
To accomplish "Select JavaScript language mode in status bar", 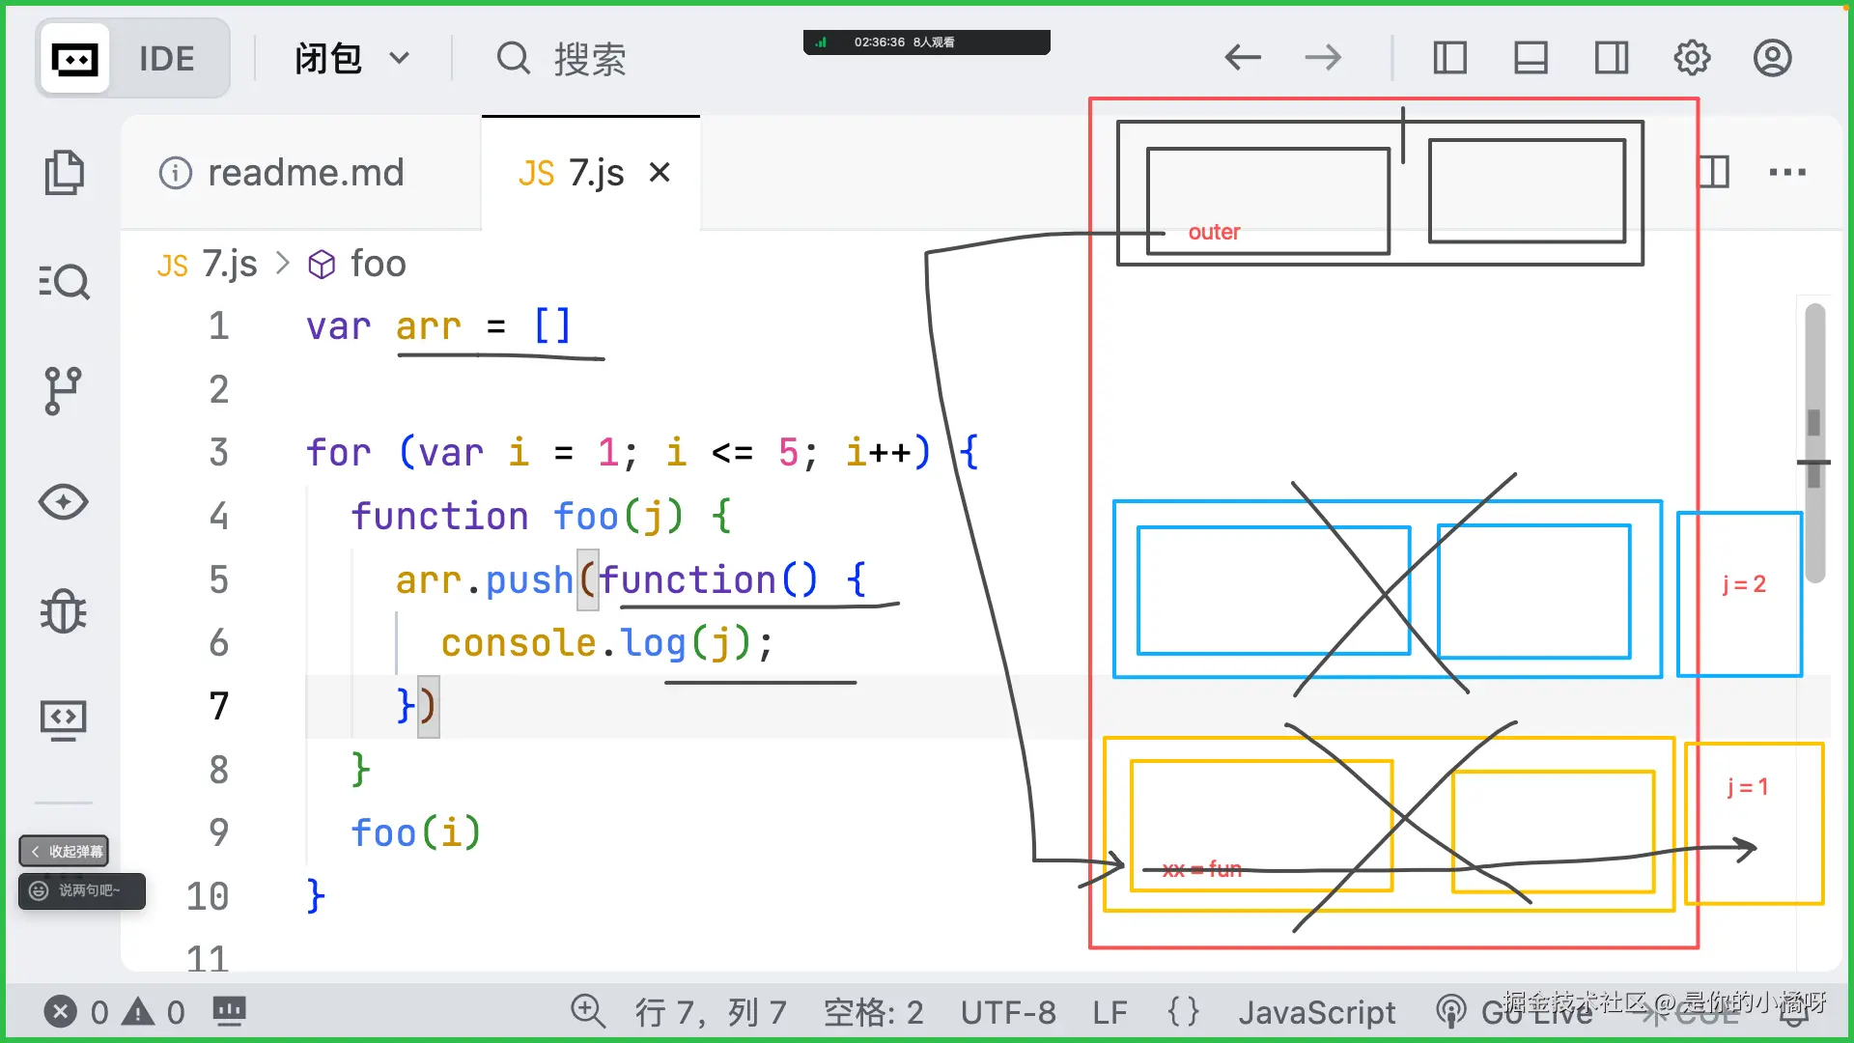I will 1317,1012.
